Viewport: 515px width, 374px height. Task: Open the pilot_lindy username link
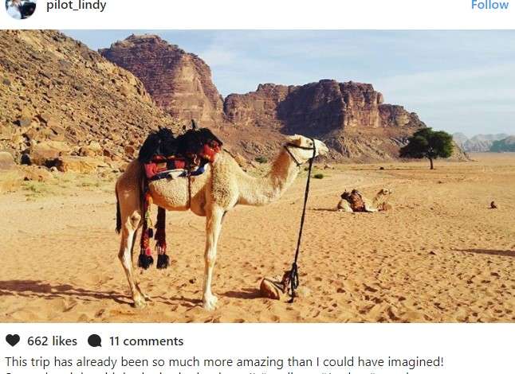(77, 6)
